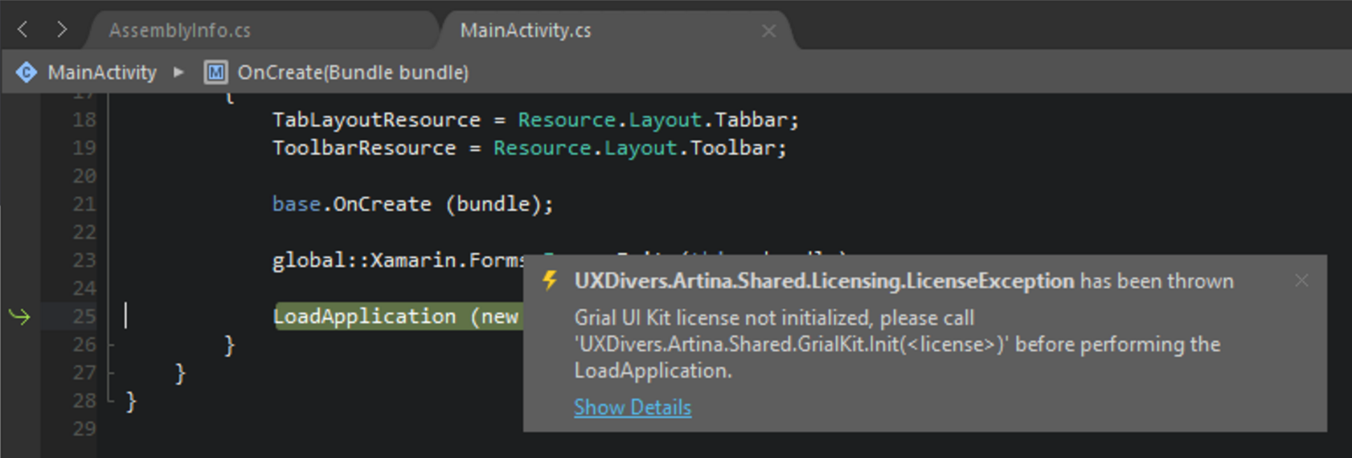The image size is (1352, 458).
Task: Click the OnCreate method icon in breadcrumb
Action: (x=215, y=72)
